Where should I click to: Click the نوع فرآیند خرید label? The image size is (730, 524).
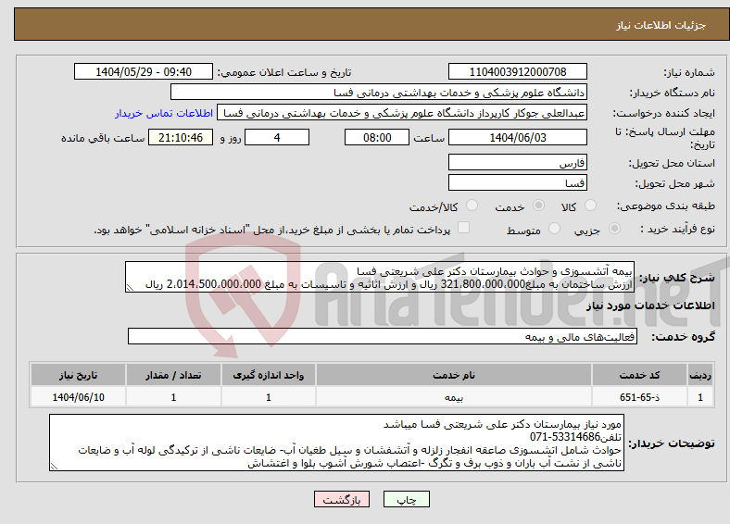click(677, 229)
